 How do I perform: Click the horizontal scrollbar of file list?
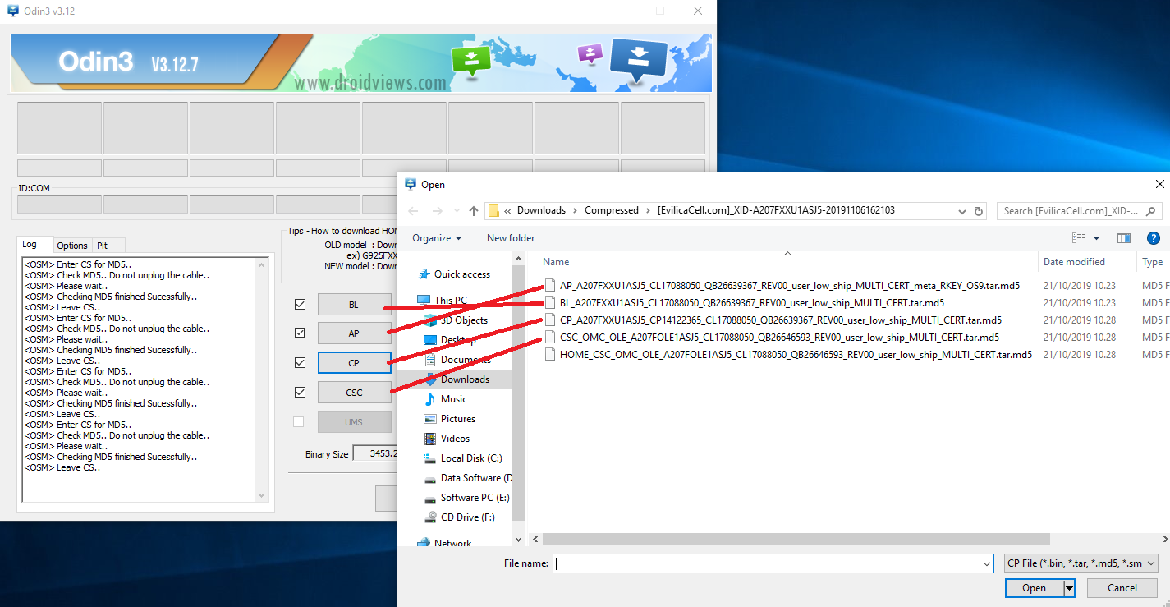click(x=796, y=539)
